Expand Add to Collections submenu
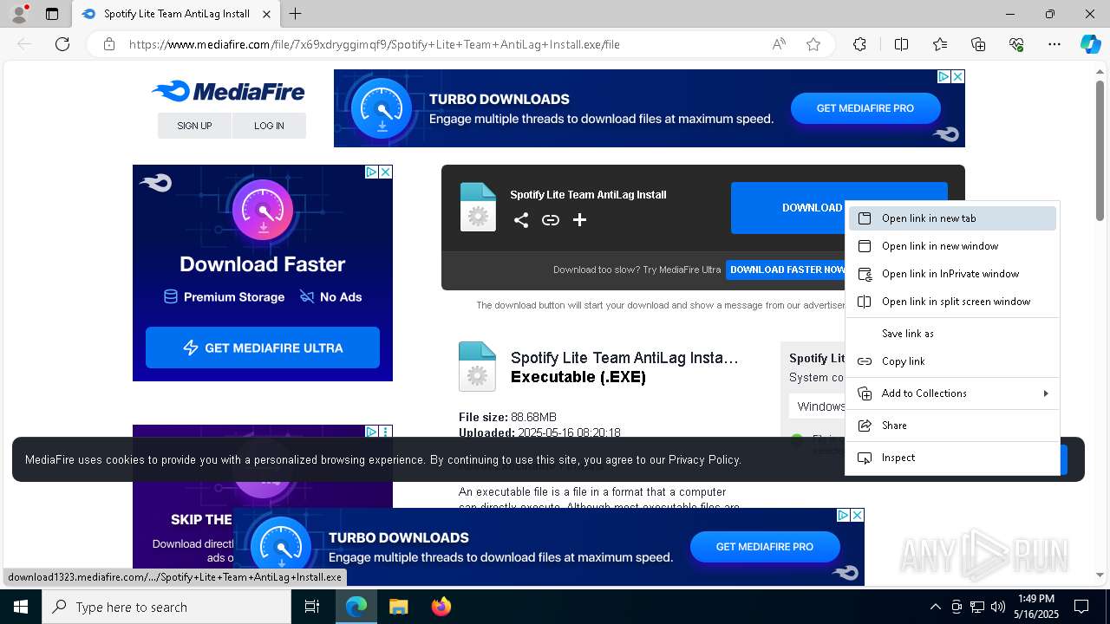This screenshot has height=624, width=1110. pos(952,393)
